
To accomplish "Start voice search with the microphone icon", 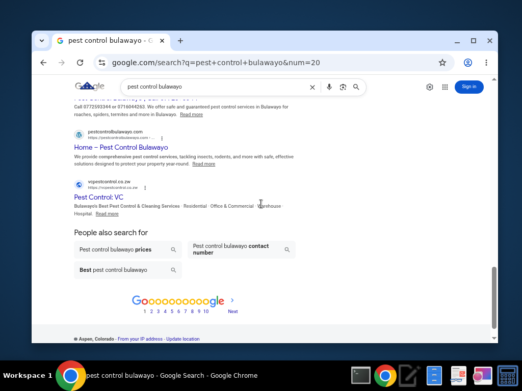I will pos(329,87).
